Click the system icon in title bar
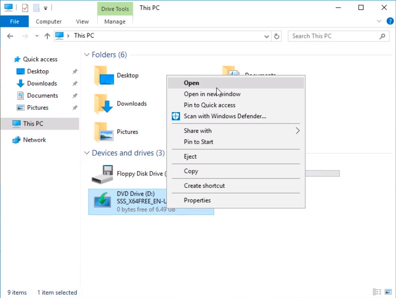The width and height of the screenshot is (396, 298). click(x=8, y=8)
